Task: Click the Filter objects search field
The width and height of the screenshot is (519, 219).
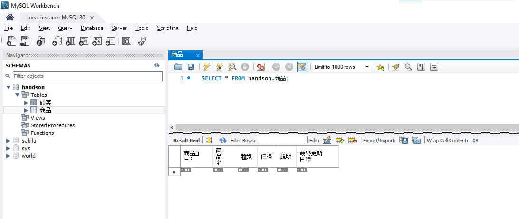Action: pos(88,76)
